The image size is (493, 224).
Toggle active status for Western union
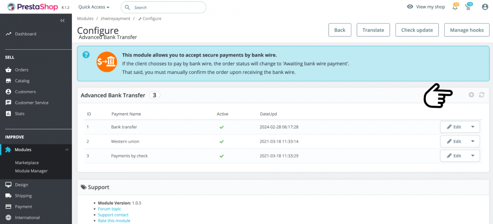(x=222, y=141)
